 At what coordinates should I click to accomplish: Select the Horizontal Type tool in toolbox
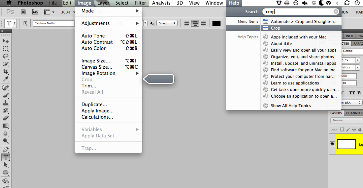(6, 157)
